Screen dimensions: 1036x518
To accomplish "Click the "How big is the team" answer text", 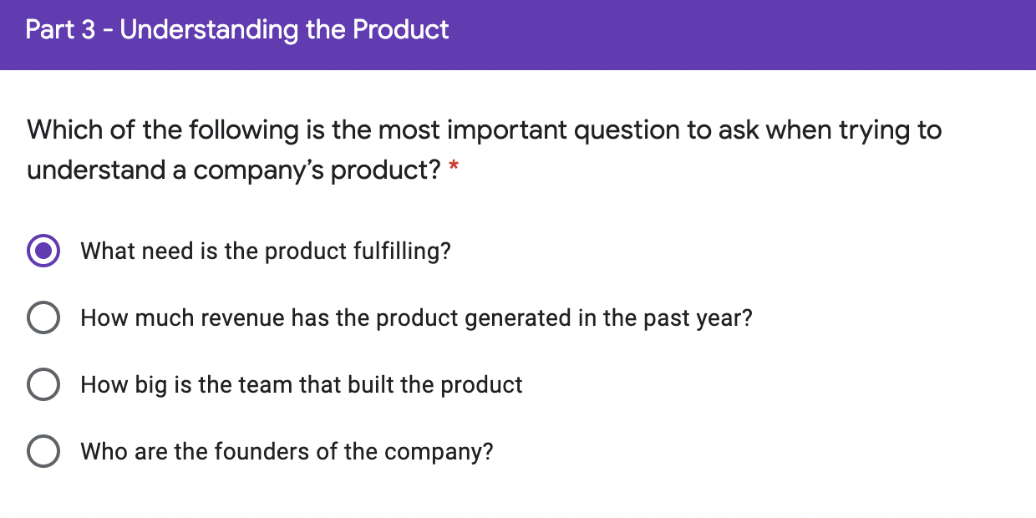I will [301, 385].
